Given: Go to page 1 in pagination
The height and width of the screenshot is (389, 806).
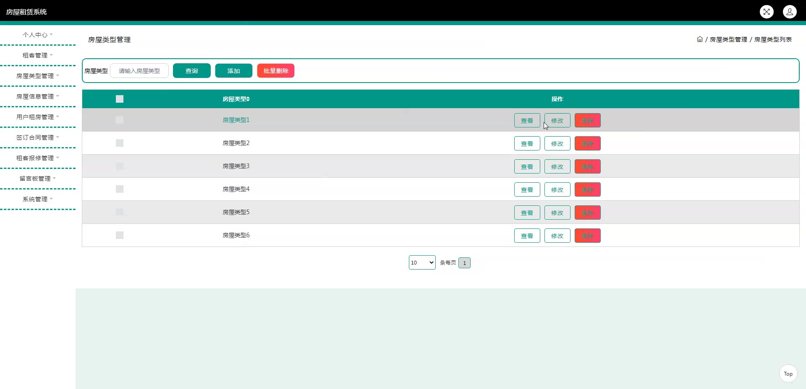Looking at the screenshot, I should tap(464, 263).
